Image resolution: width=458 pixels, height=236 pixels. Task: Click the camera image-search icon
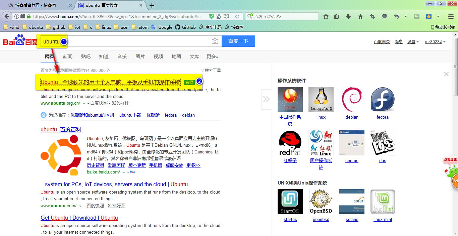tap(215, 41)
